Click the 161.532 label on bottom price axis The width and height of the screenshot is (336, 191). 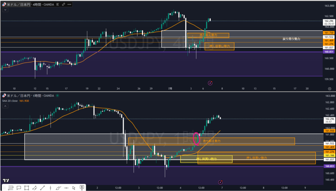point(329,143)
